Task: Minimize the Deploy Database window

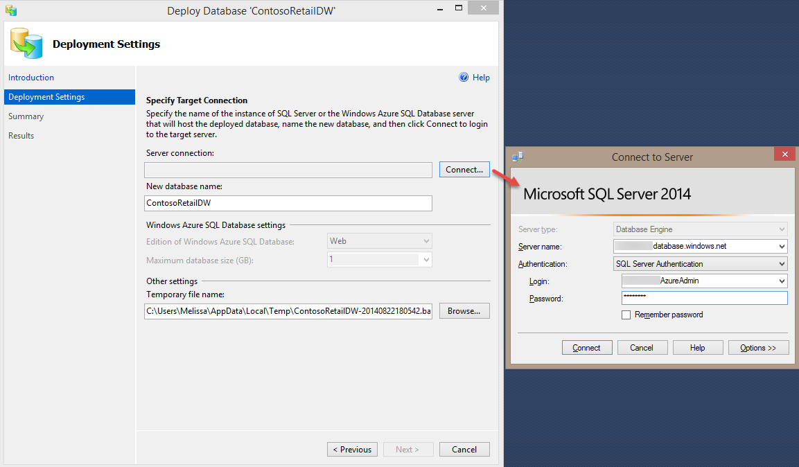Action: click(440, 8)
